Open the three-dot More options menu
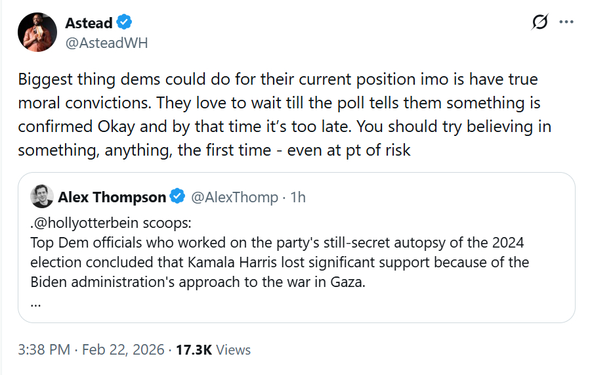Image resolution: width=590 pixels, height=375 pixels. (x=566, y=22)
